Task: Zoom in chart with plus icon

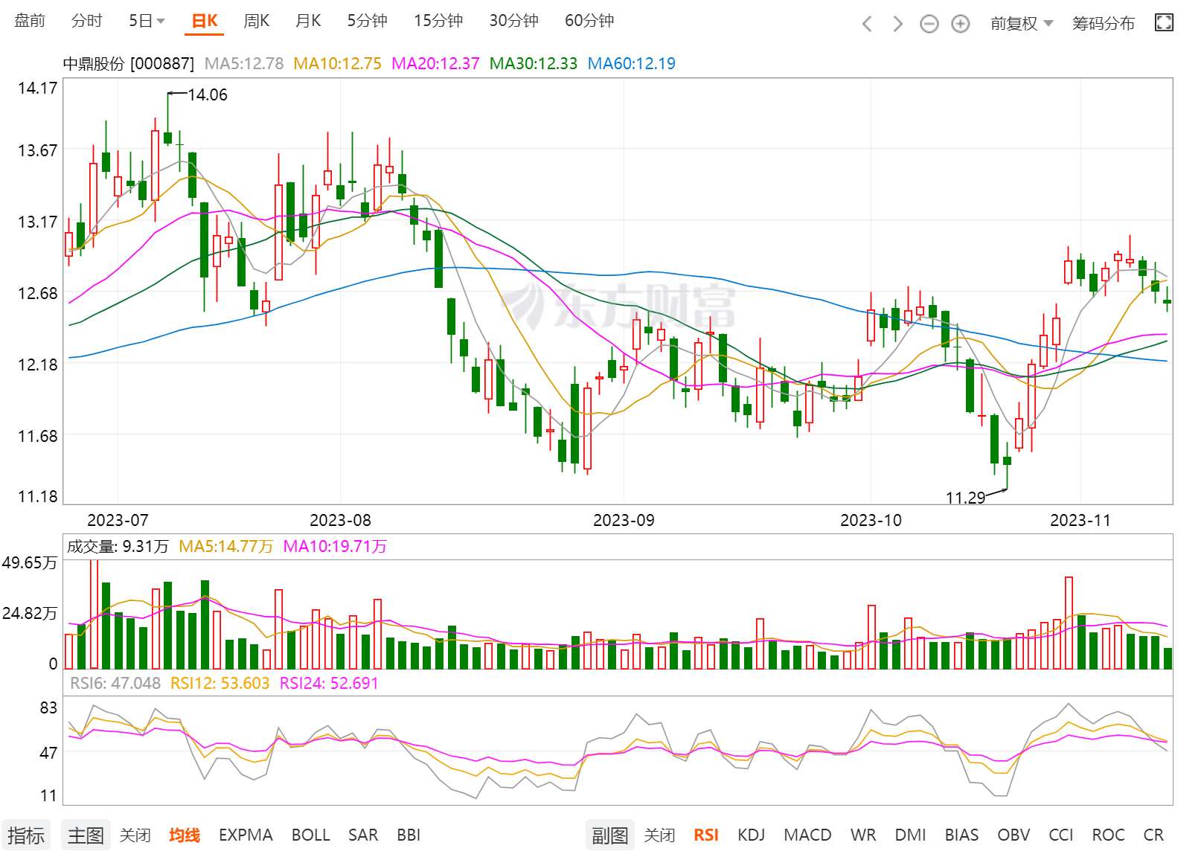Action: click(961, 24)
